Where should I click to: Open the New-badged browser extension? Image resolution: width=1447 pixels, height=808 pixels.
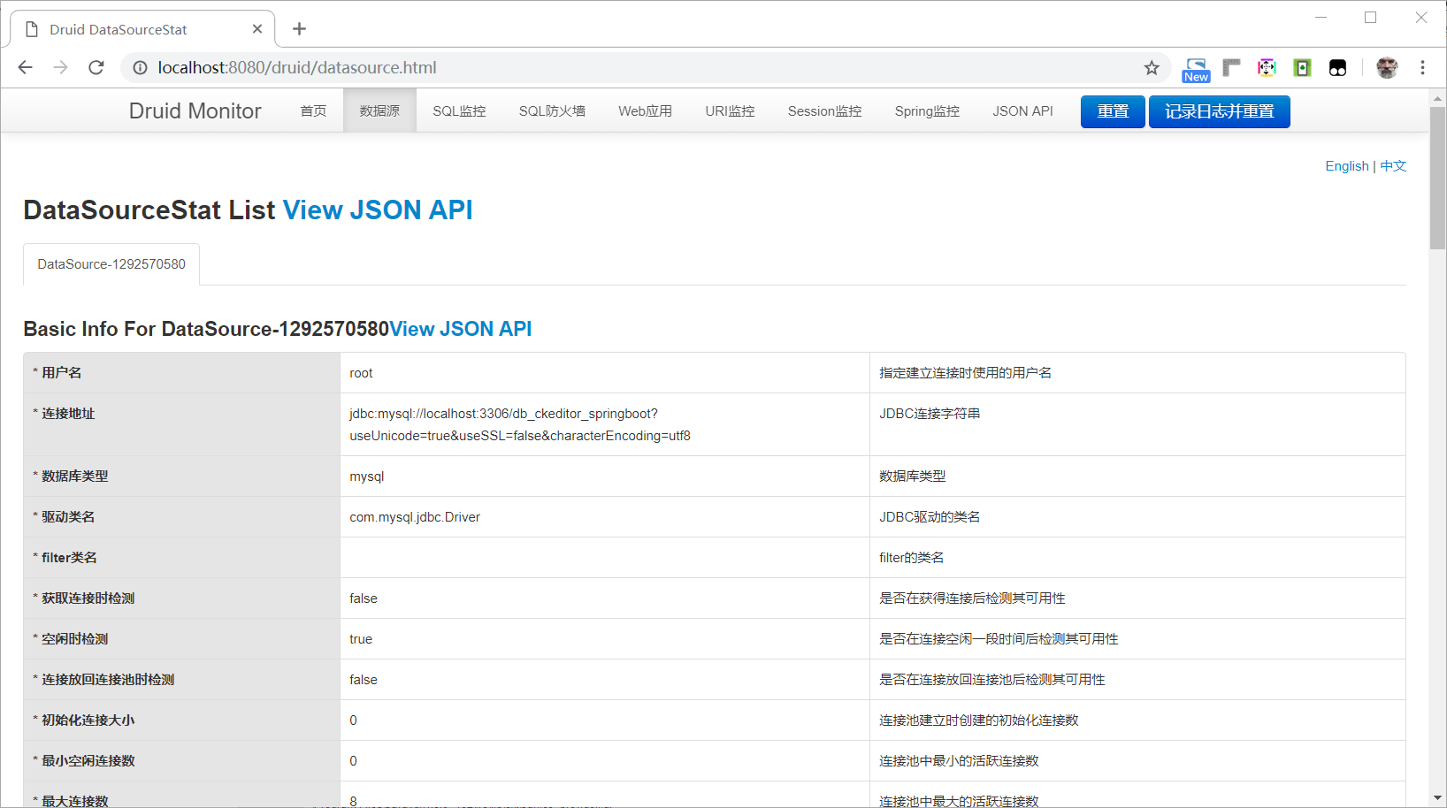[x=1196, y=69]
